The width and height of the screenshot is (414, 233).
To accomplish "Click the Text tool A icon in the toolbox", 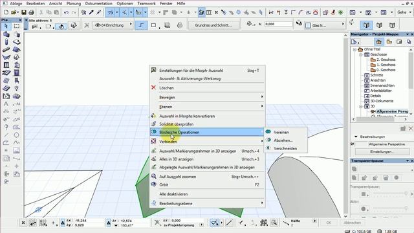I will tap(6, 104).
